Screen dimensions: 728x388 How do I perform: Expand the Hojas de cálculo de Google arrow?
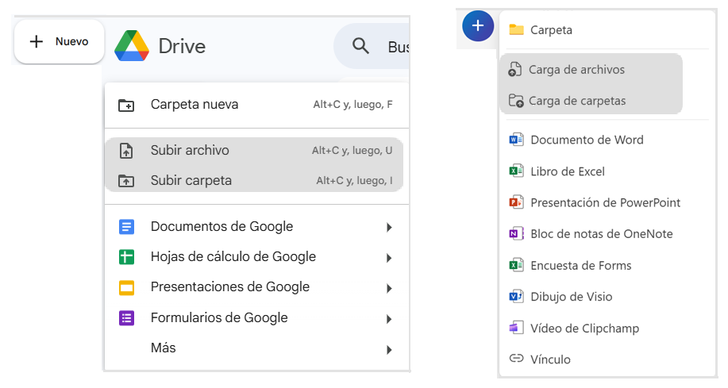pyautogui.click(x=389, y=258)
